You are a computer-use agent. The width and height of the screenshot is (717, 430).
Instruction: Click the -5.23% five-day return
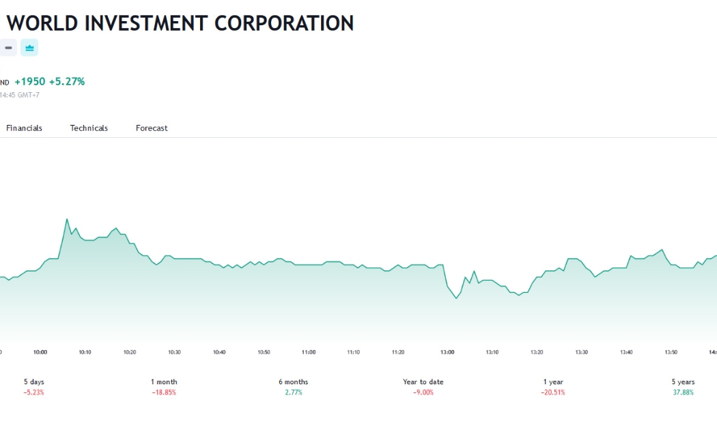[x=34, y=392]
